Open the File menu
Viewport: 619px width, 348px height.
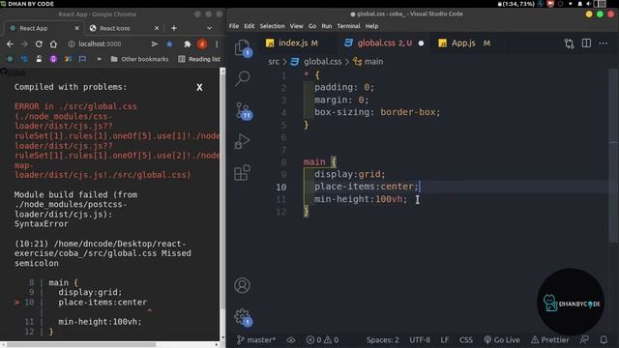point(234,26)
